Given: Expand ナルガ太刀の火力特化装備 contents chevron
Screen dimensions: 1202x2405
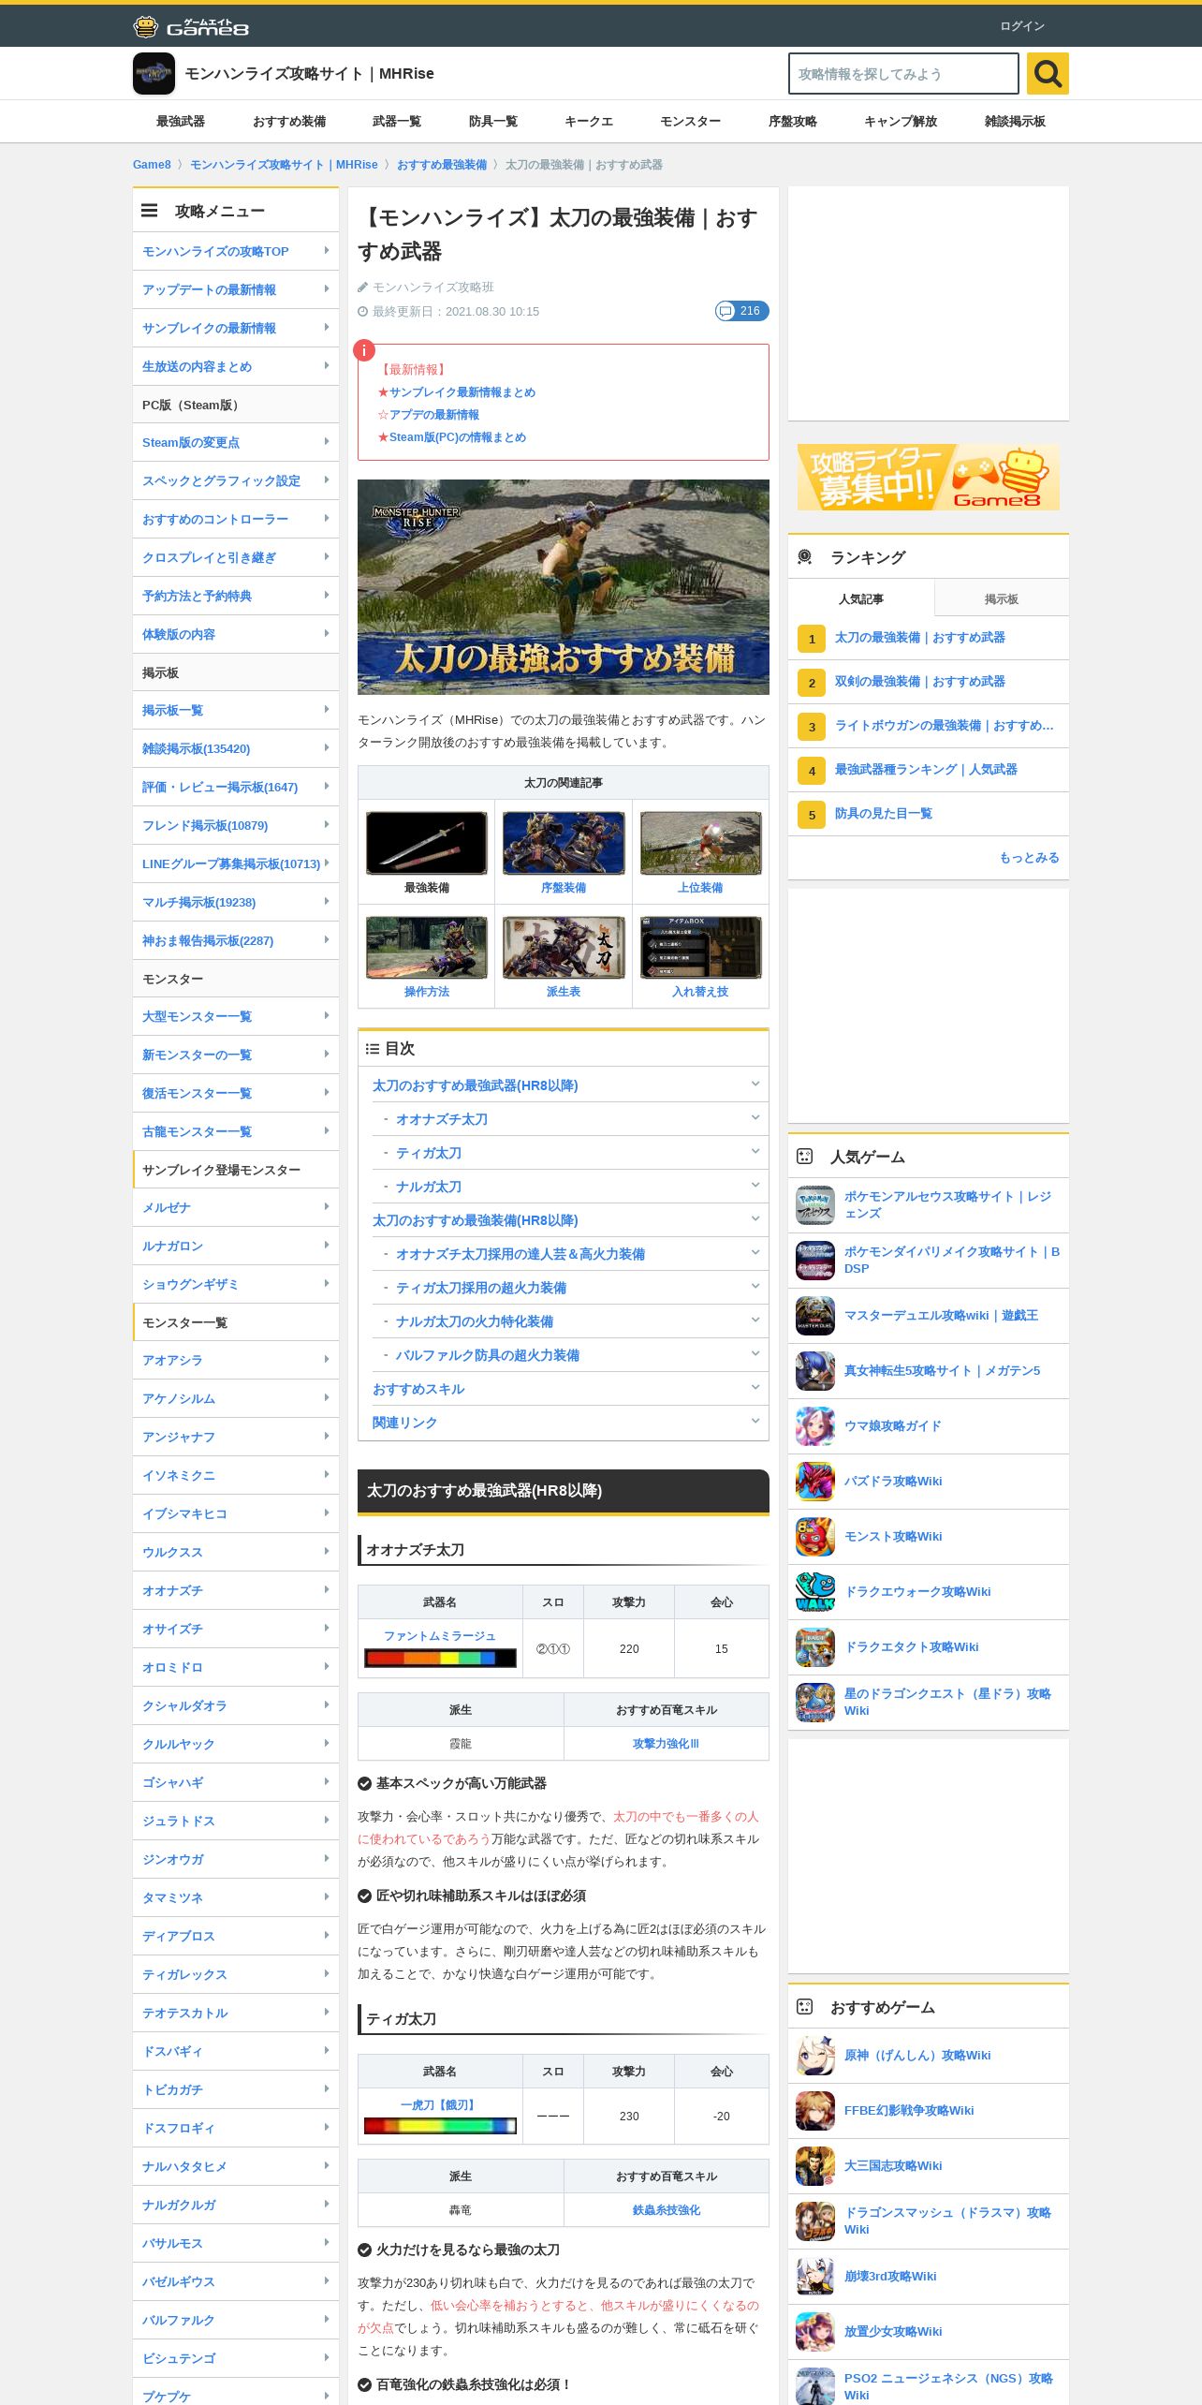Looking at the screenshot, I should click(x=755, y=1321).
